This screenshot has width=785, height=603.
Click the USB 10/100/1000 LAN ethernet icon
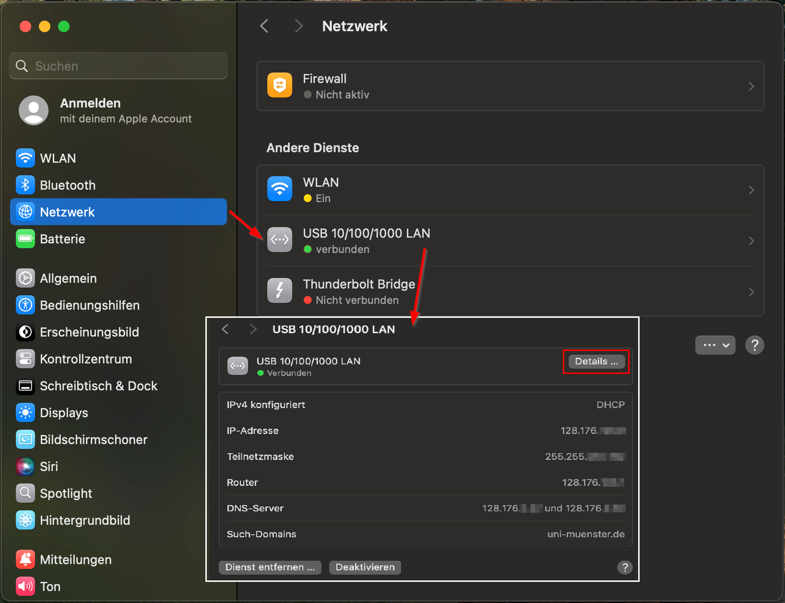279,240
